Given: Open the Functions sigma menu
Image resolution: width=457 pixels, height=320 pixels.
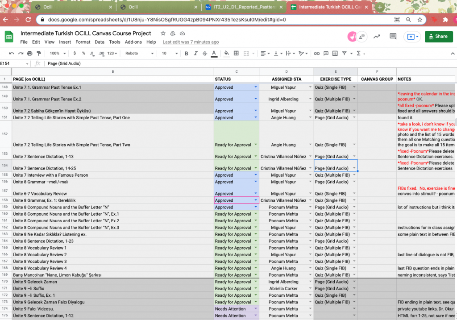Looking at the screenshot, I should pos(358,54).
